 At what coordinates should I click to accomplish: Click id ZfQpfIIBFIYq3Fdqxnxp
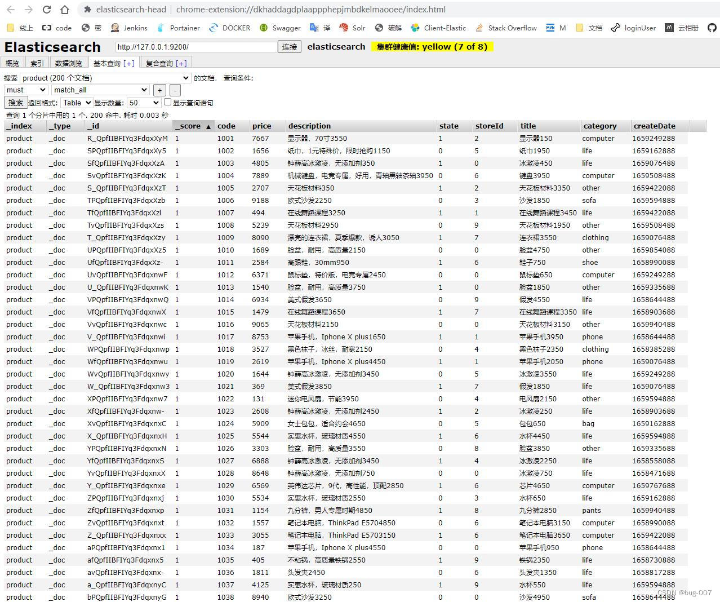(x=126, y=510)
